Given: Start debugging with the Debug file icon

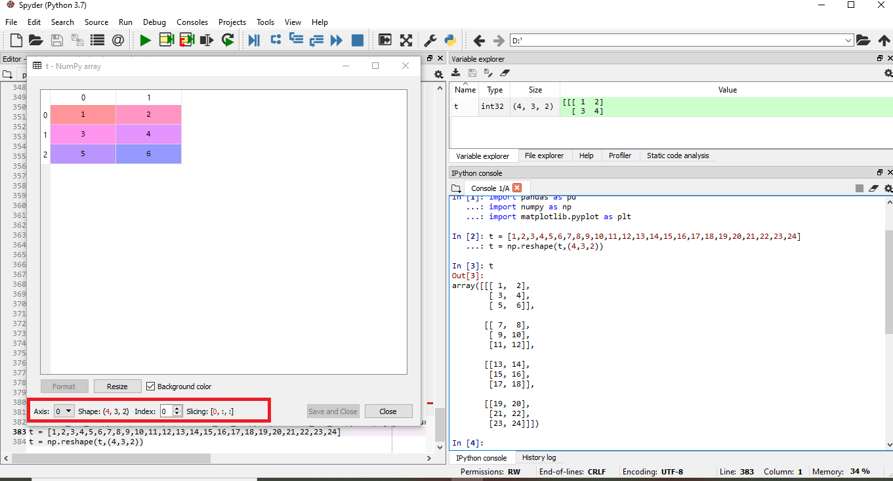Looking at the screenshot, I should [x=255, y=41].
